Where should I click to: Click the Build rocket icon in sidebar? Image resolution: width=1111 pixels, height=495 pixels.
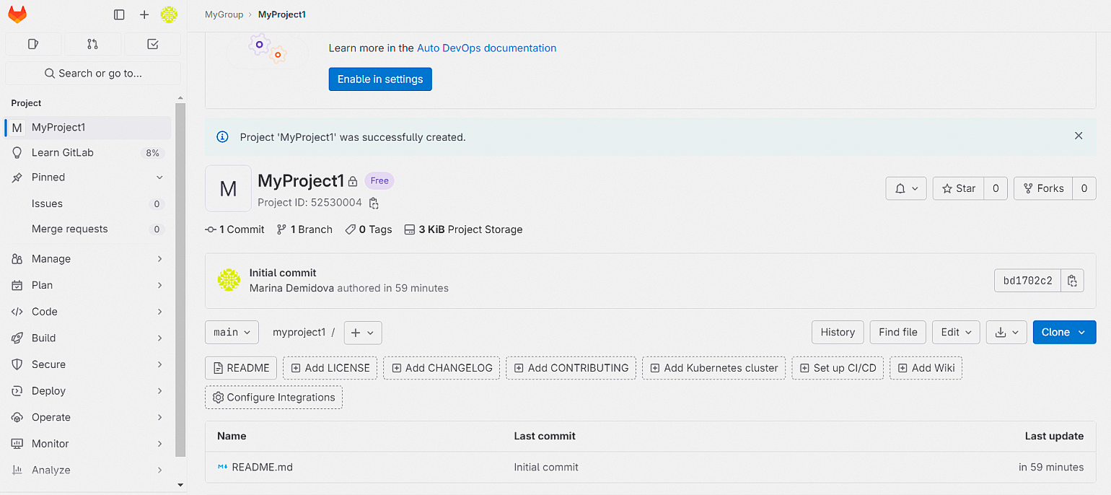coord(17,338)
